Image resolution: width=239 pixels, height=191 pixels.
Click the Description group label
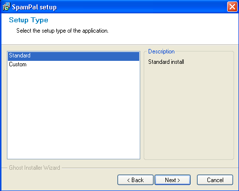(x=161, y=51)
